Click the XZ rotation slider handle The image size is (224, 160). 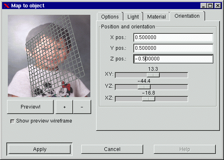coord(149,99)
